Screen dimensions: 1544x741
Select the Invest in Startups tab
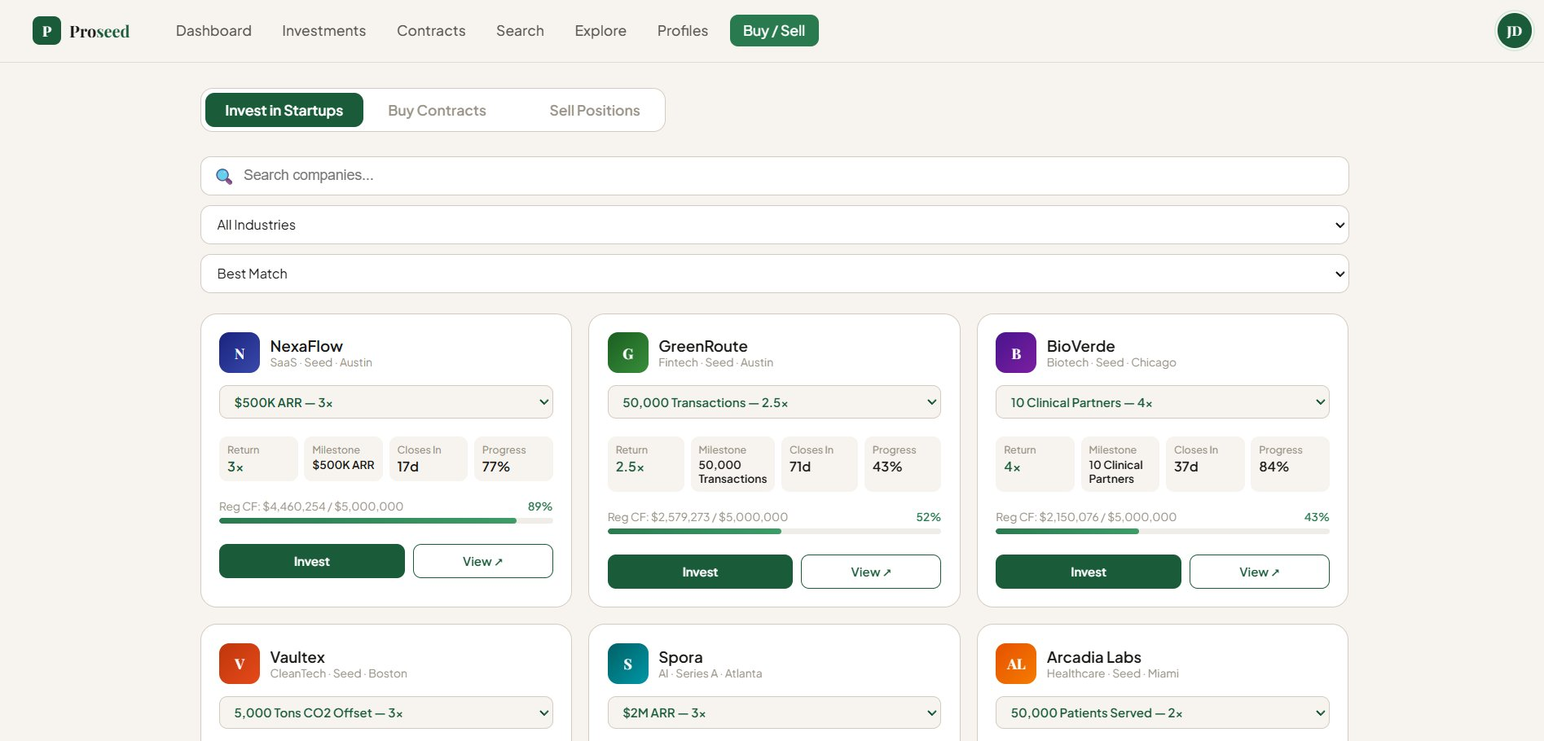coord(284,110)
